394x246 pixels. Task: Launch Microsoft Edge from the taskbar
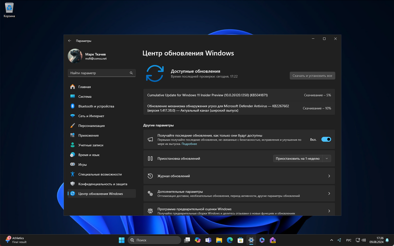(230, 240)
